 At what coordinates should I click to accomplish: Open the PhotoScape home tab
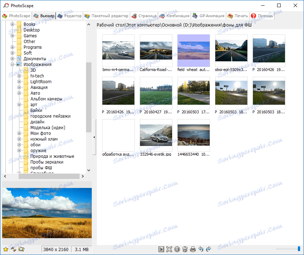click(x=16, y=16)
